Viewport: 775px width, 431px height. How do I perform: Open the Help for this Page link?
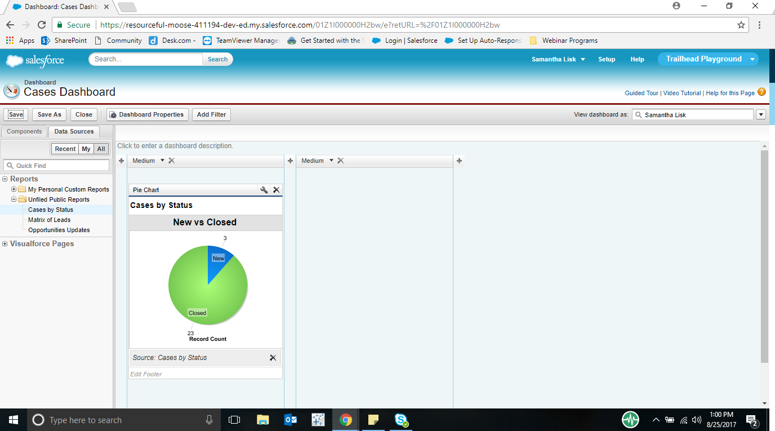tap(730, 93)
